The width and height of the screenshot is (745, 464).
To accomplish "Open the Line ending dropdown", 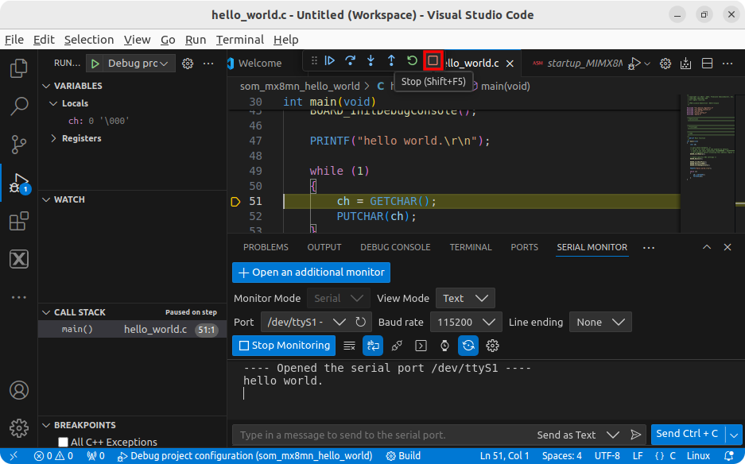I will pos(600,322).
